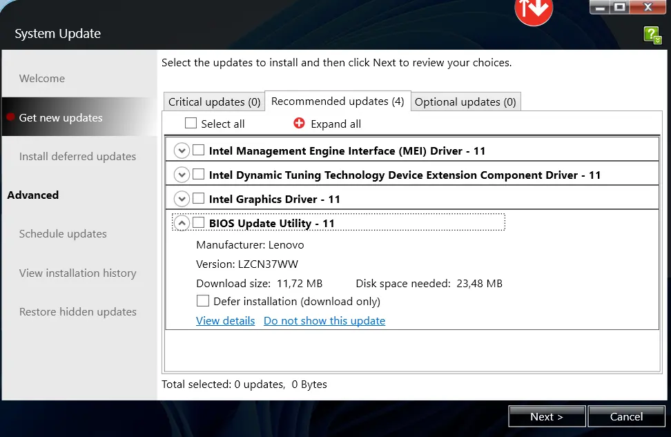Screen dimensions: 671x437
Task: Maximize the System Update window
Action: (620, 7)
